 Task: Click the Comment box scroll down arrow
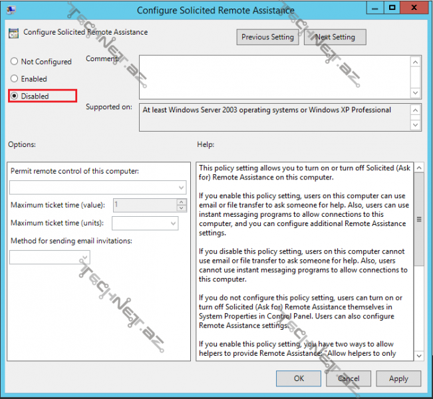pos(416,93)
